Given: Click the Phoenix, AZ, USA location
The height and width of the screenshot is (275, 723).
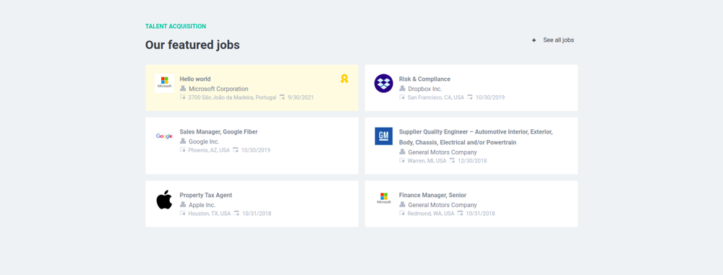Looking at the screenshot, I should pos(209,151).
